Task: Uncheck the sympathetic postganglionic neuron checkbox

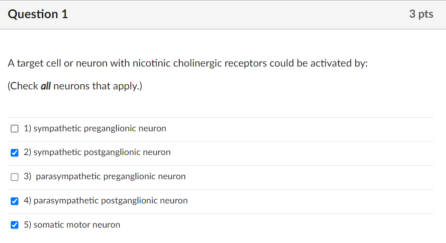Action: click(15, 153)
